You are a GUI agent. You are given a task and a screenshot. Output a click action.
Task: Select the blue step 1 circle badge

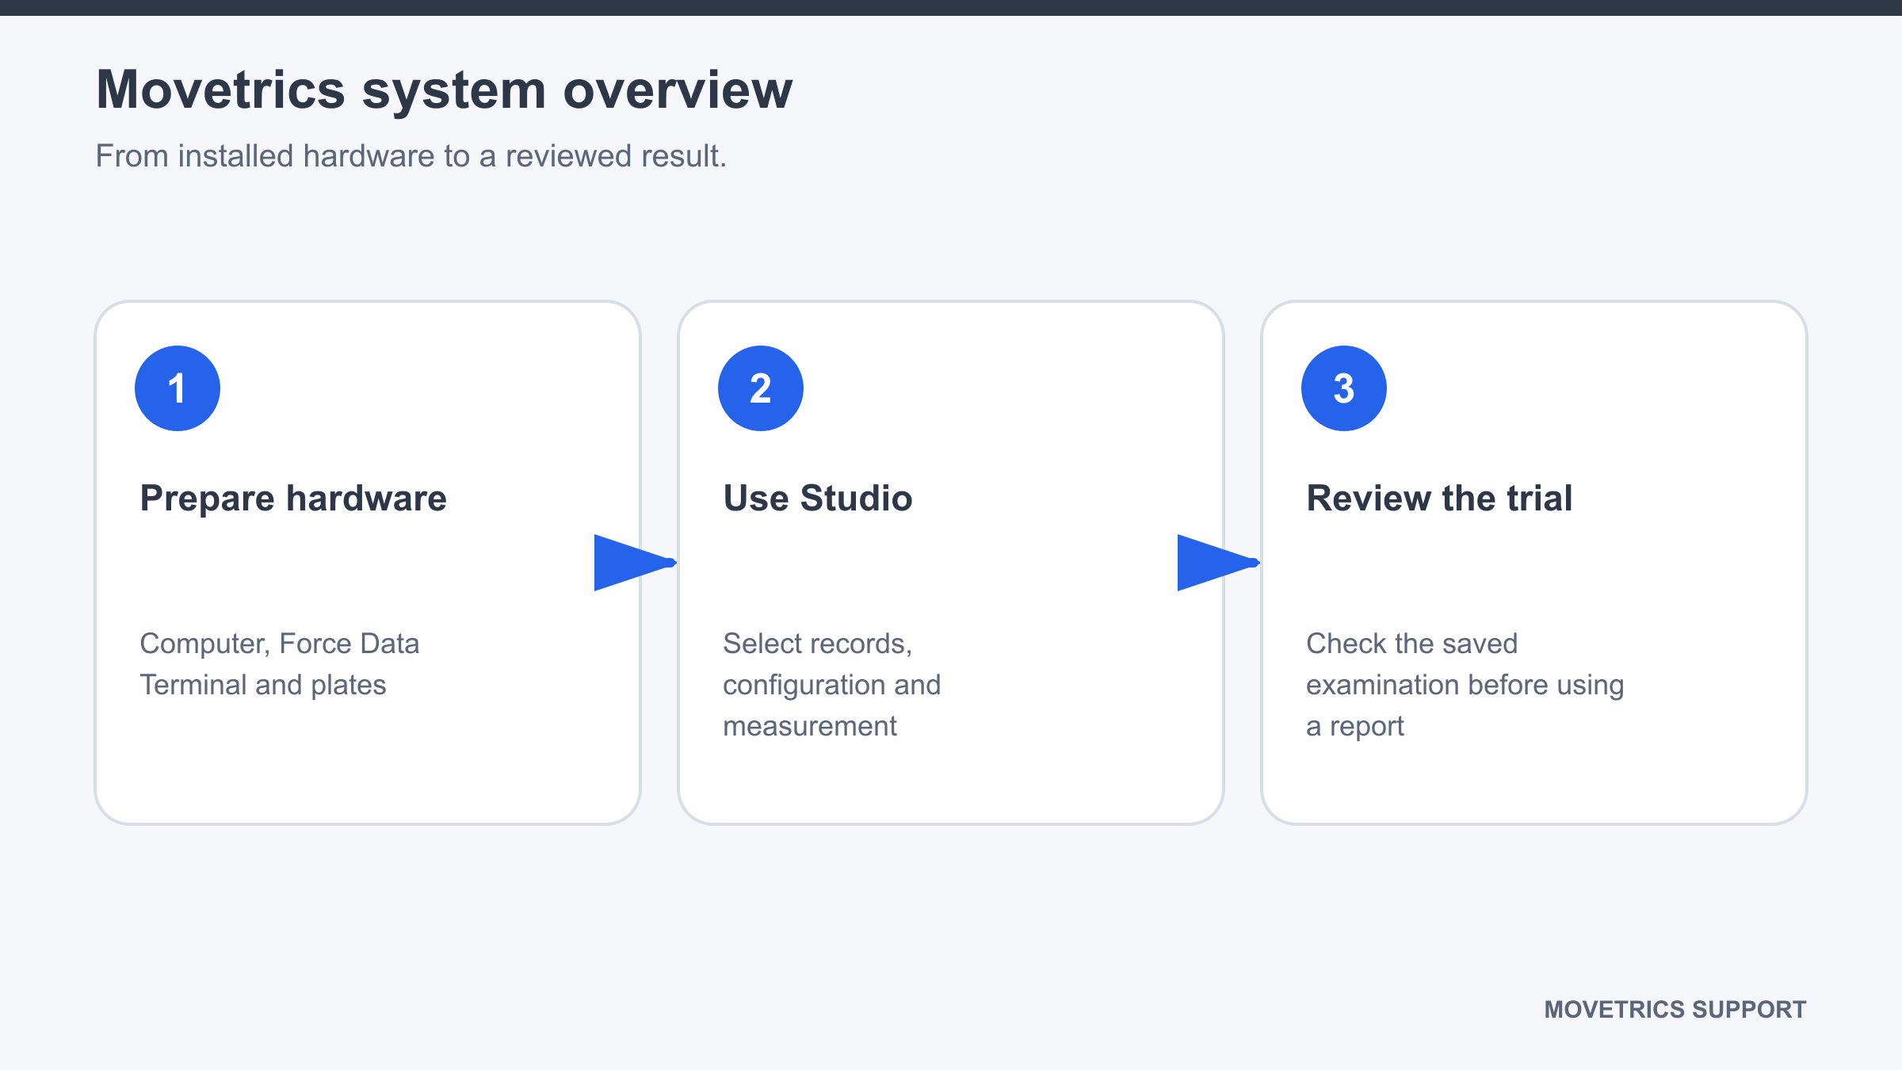(x=178, y=388)
